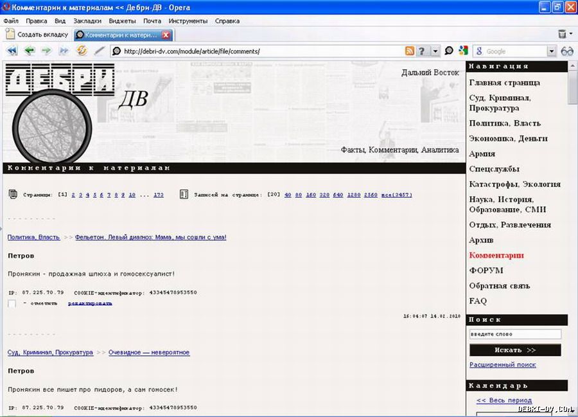This screenshot has height=417, width=578.
Task: Tick the 'отметить' checkbox under first comment
Action: [12, 303]
